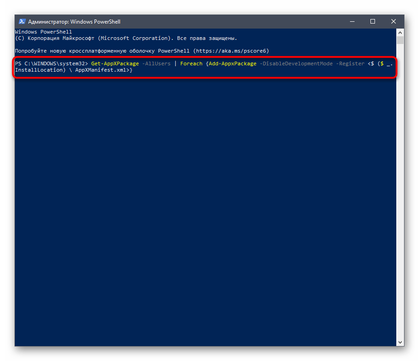Click the InstallLocation text on second line
The image size is (419, 361).
pyautogui.click(x=39, y=70)
